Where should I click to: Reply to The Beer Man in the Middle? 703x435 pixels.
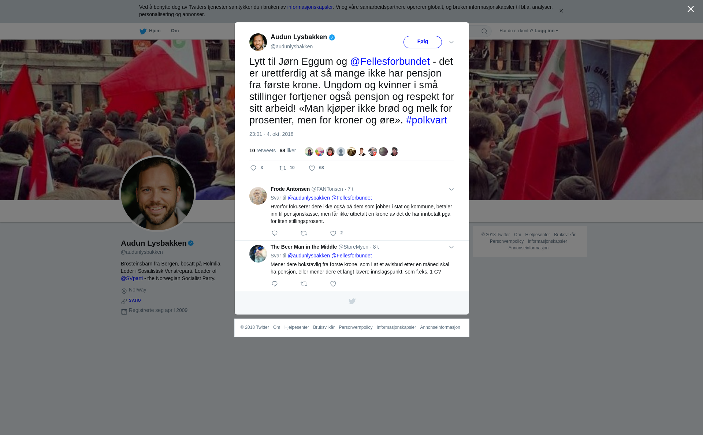[x=275, y=284]
